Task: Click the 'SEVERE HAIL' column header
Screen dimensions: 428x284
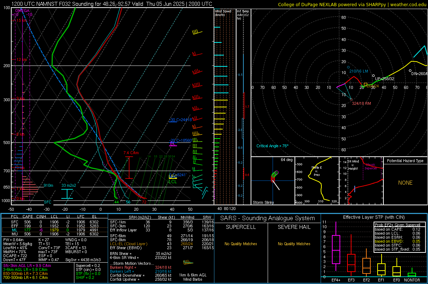Action: [294, 227]
